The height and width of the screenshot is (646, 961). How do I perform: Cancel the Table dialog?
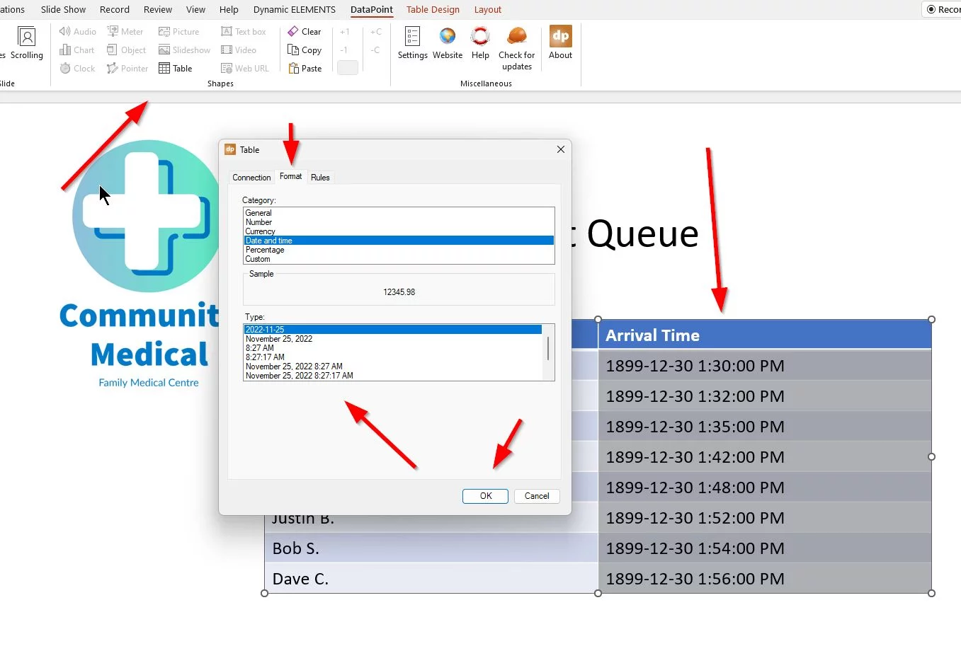point(536,496)
